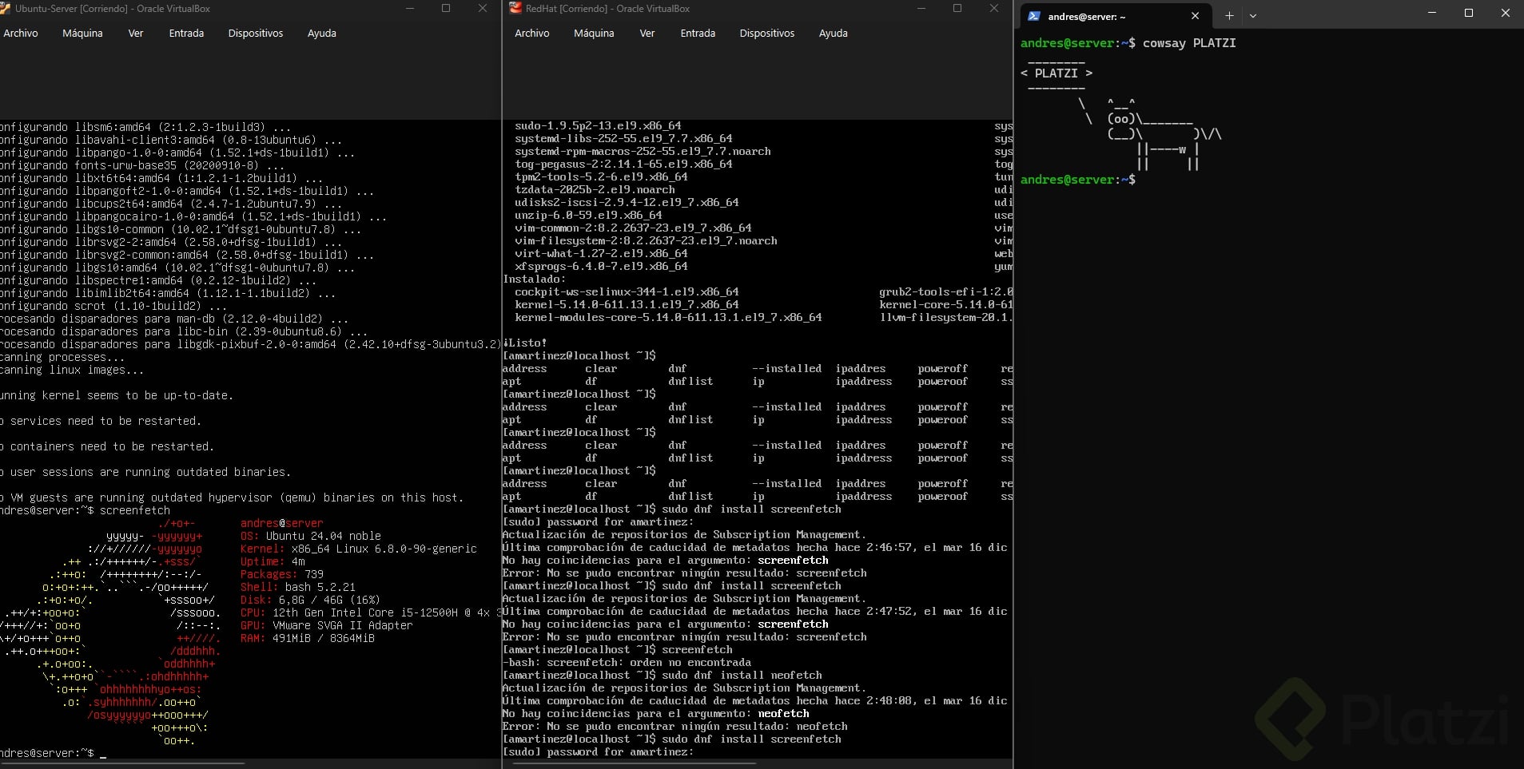Open Ayuda menu in the Ubuntu-Server window

coord(322,34)
